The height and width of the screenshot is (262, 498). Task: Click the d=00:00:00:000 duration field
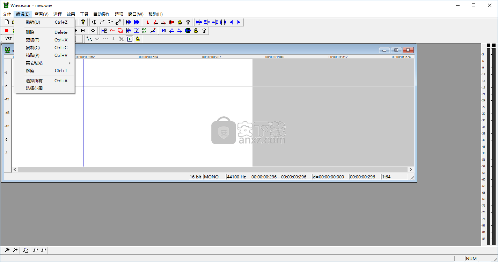(x=330, y=177)
